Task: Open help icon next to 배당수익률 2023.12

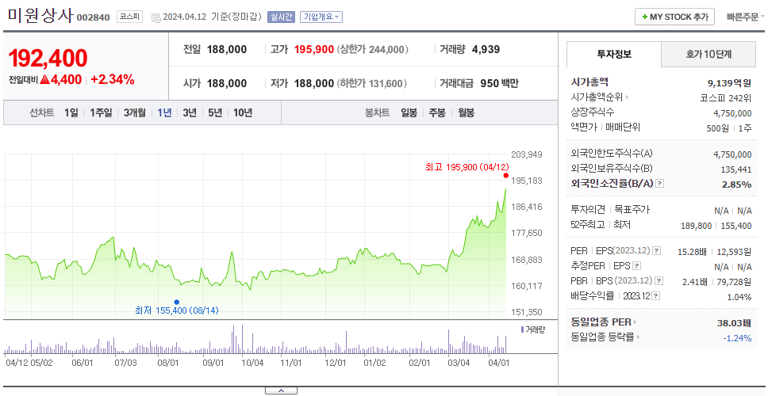Action: [656, 296]
